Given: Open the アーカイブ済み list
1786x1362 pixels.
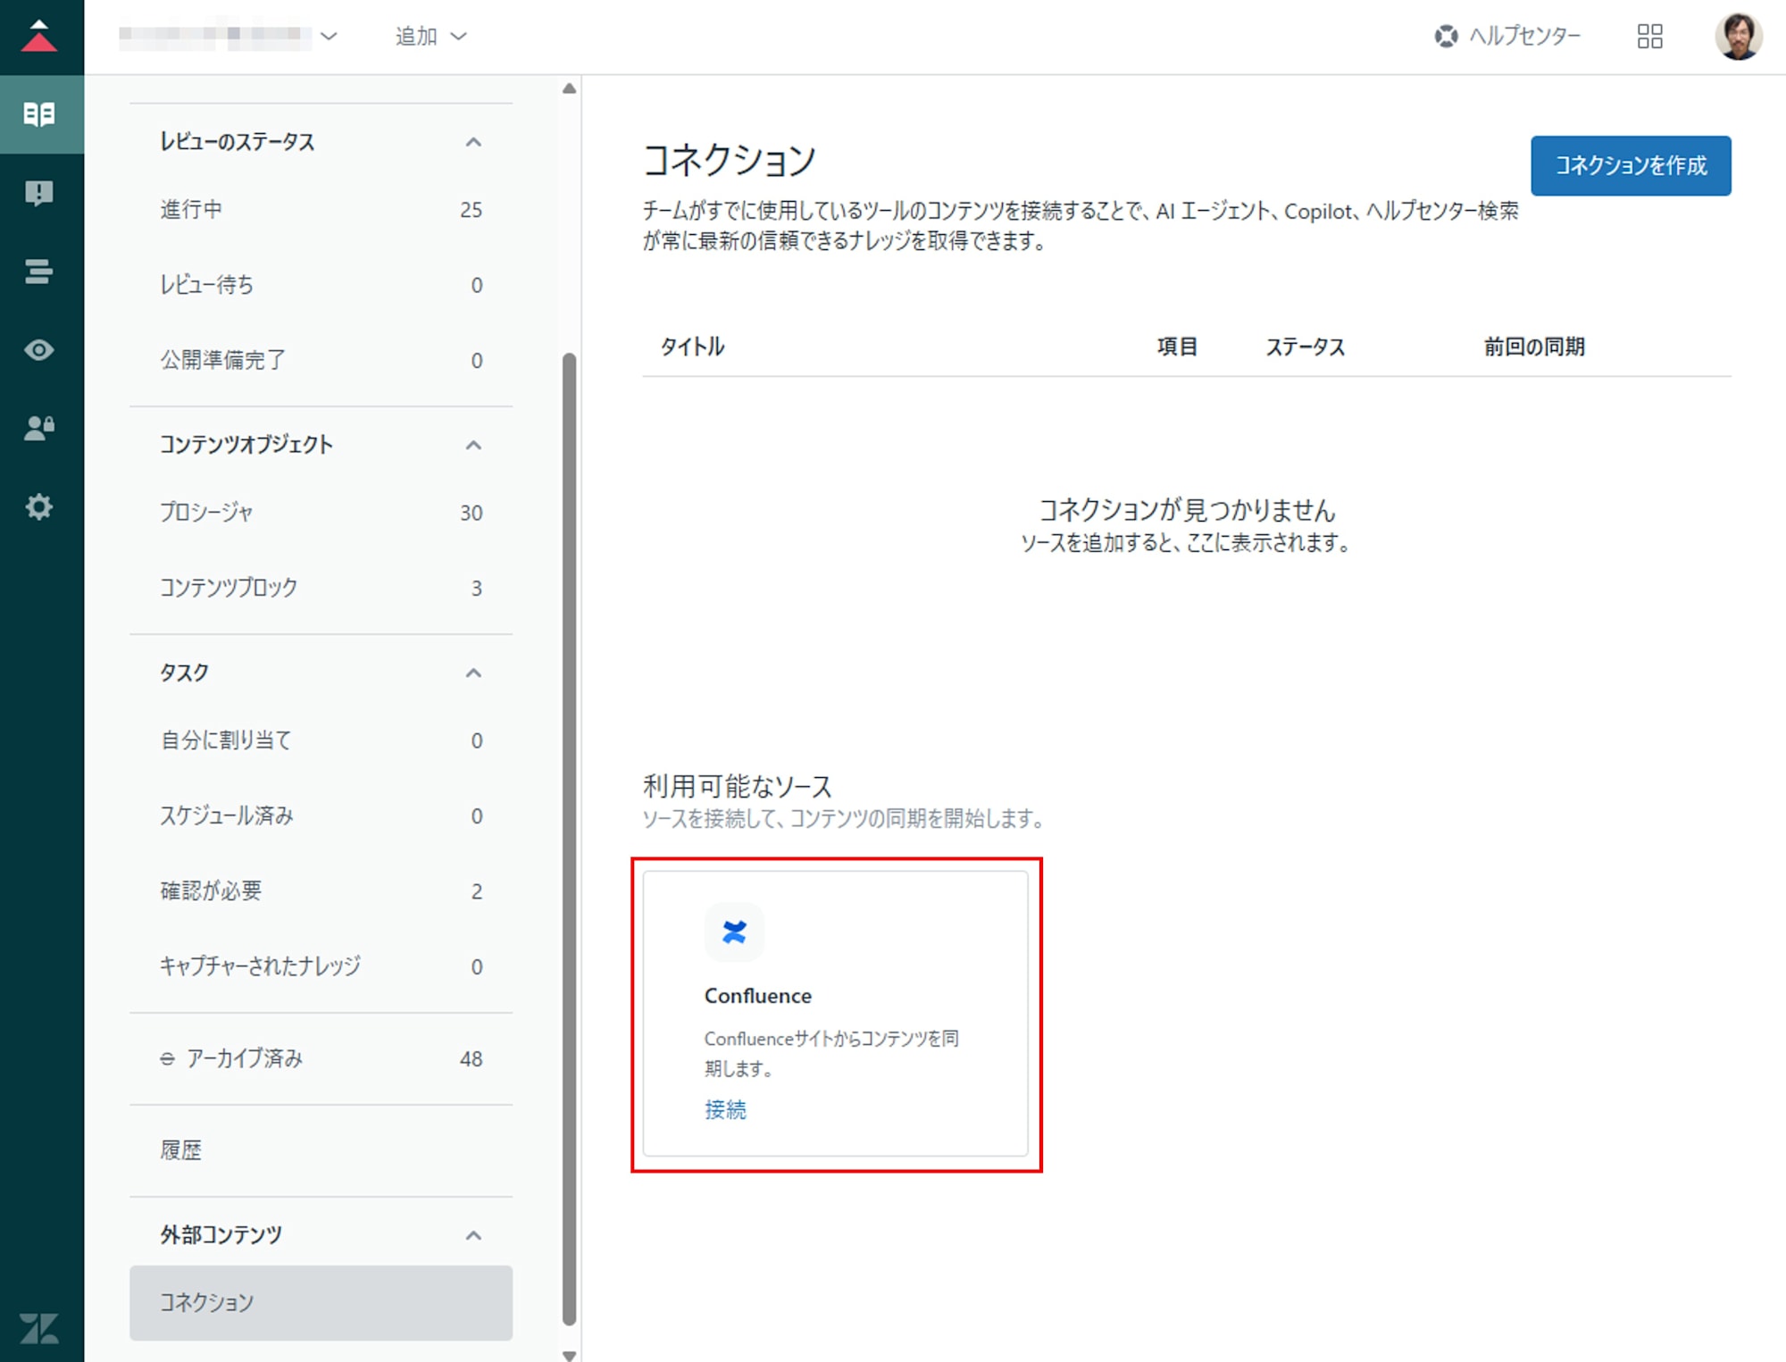Looking at the screenshot, I should click(x=245, y=1058).
